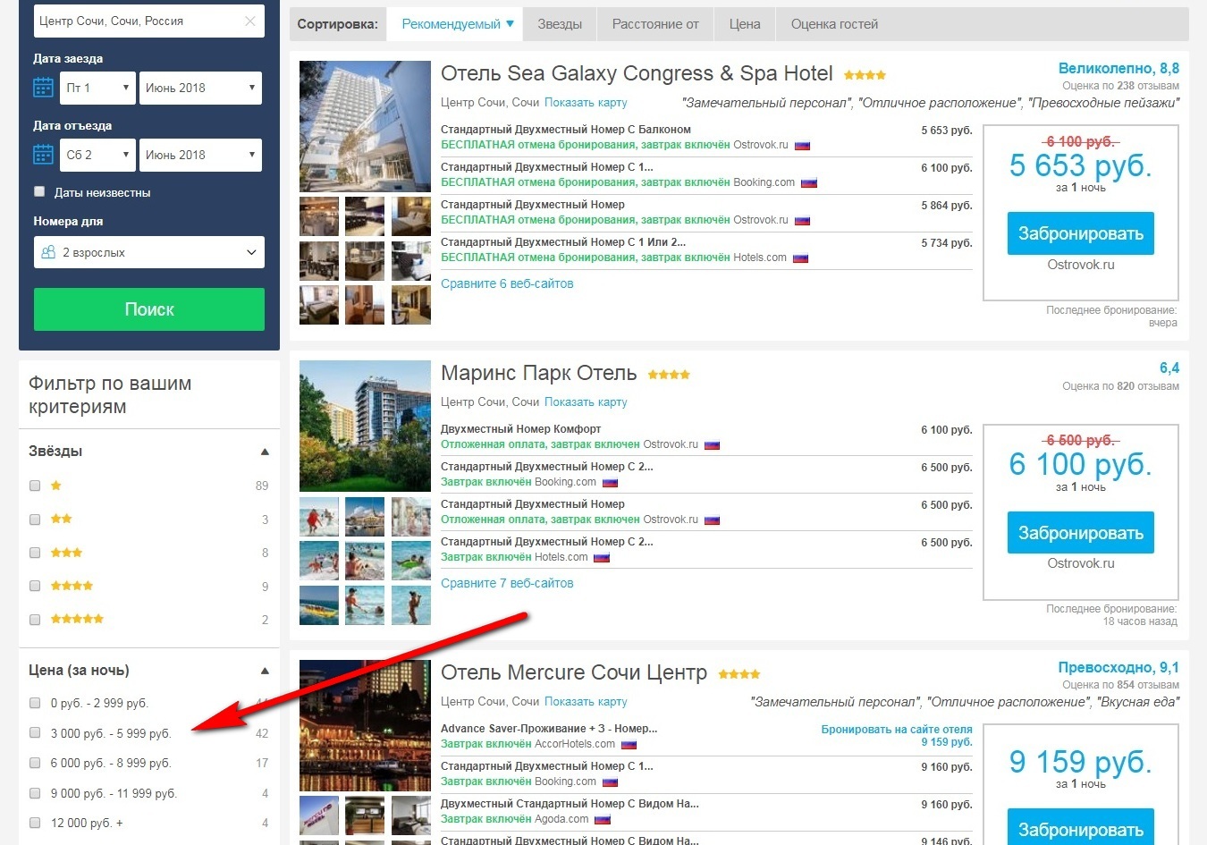
Task: Click the five stars filter icon
Action: [x=77, y=619]
